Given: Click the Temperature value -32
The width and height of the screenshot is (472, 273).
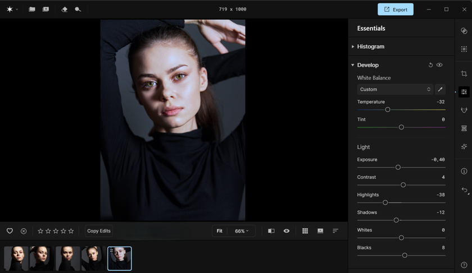Looking at the screenshot, I should tap(441, 102).
